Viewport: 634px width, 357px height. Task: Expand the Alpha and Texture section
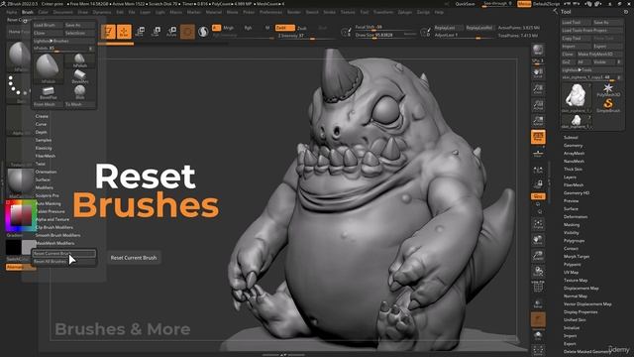point(53,219)
